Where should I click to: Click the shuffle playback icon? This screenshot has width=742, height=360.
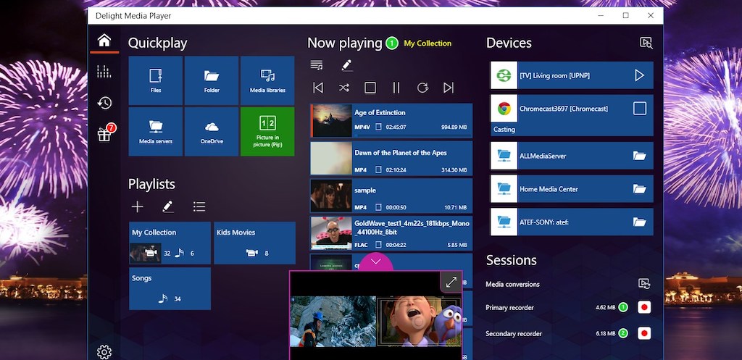[344, 88]
